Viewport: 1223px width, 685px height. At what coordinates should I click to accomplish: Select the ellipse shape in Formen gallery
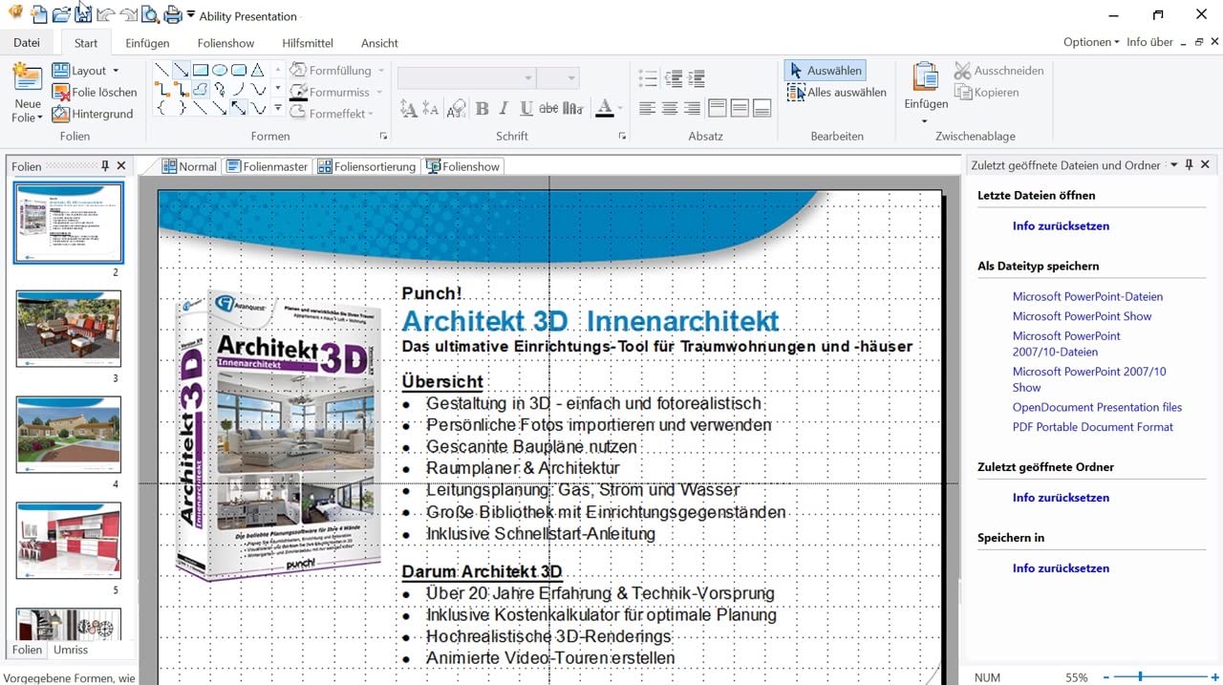(x=220, y=70)
